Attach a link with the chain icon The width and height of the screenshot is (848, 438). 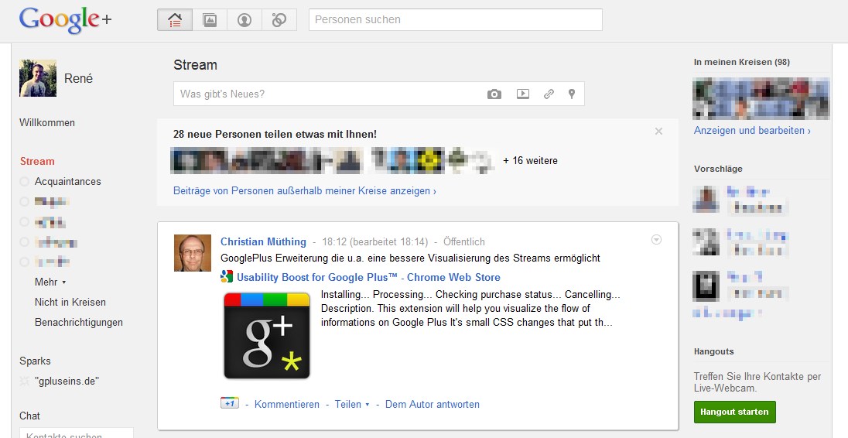pyautogui.click(x=549, y=94)
